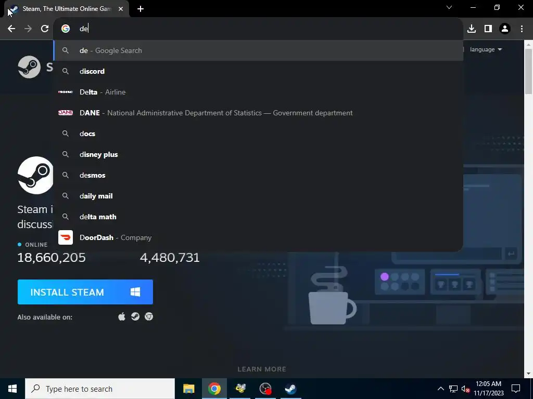Click the INSTALL STEAM button
The height and width of the screenshot is (399, 533).
point(85,292)
